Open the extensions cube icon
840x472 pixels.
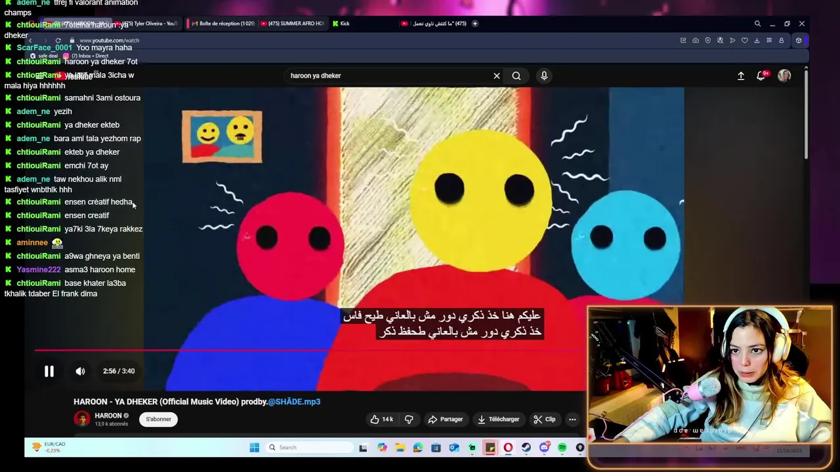799,41
